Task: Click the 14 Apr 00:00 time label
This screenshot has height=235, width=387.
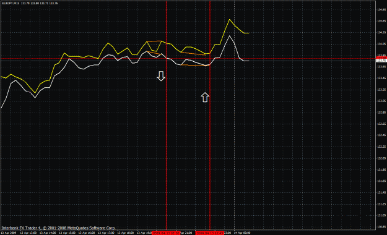Action: pyautogui.click(x=242, y=233)
